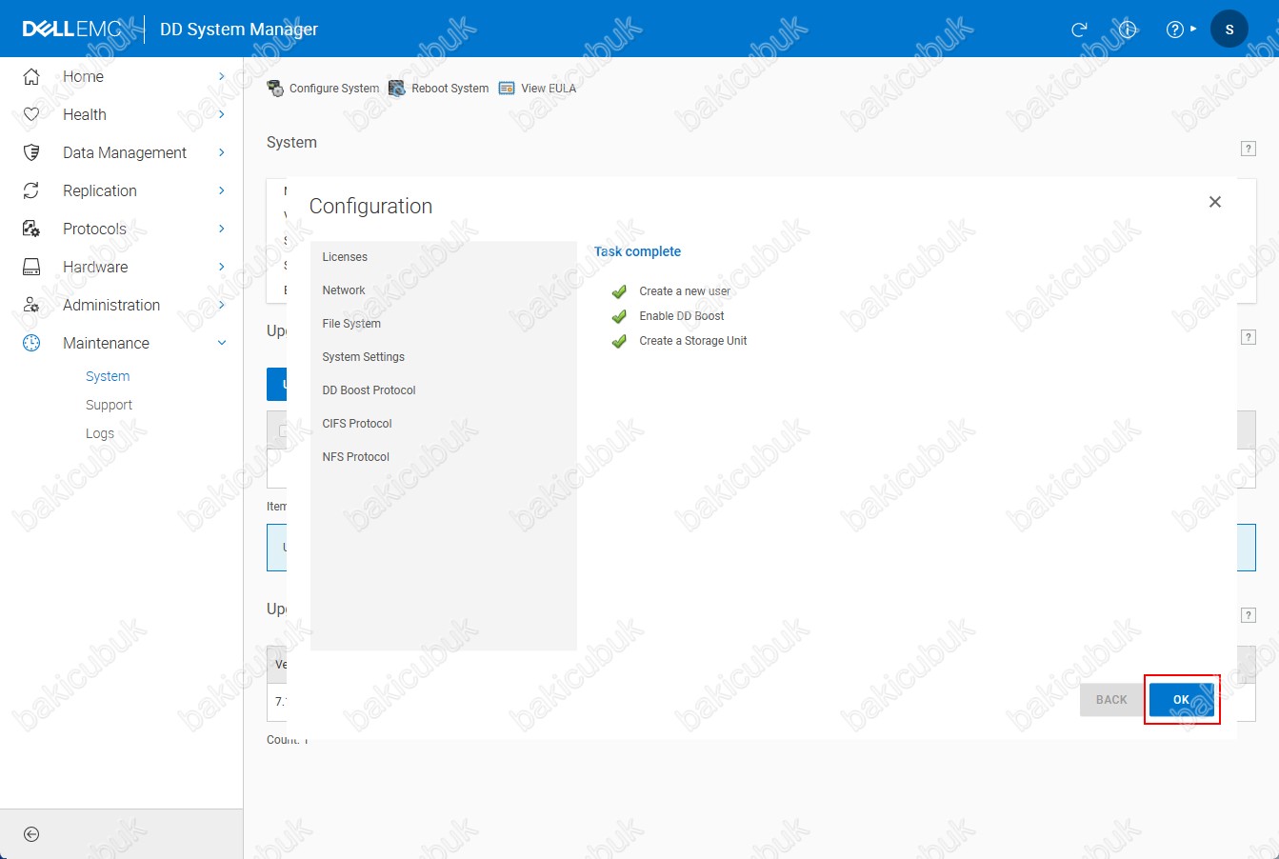Expand the Data Management chevron
Screen dimensions: 1279x859
tap(222, 152)
